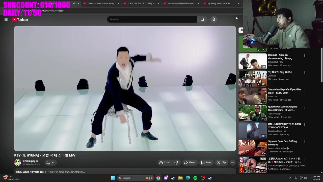This screenshot has width=323, height=182.
Task: Open the taskbar volume control
Action: 305,178
